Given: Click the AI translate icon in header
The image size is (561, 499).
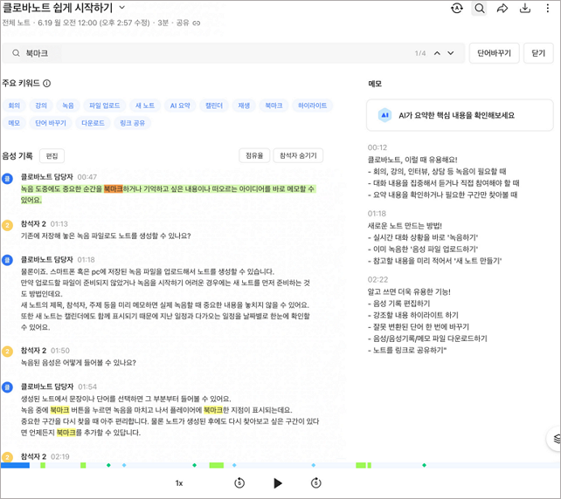Looking at the screenshot, I should point(457,8).
